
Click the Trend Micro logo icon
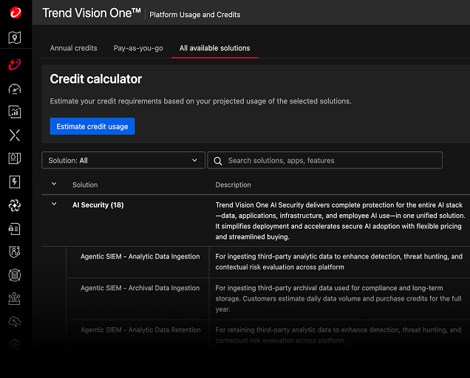[16, 13]
